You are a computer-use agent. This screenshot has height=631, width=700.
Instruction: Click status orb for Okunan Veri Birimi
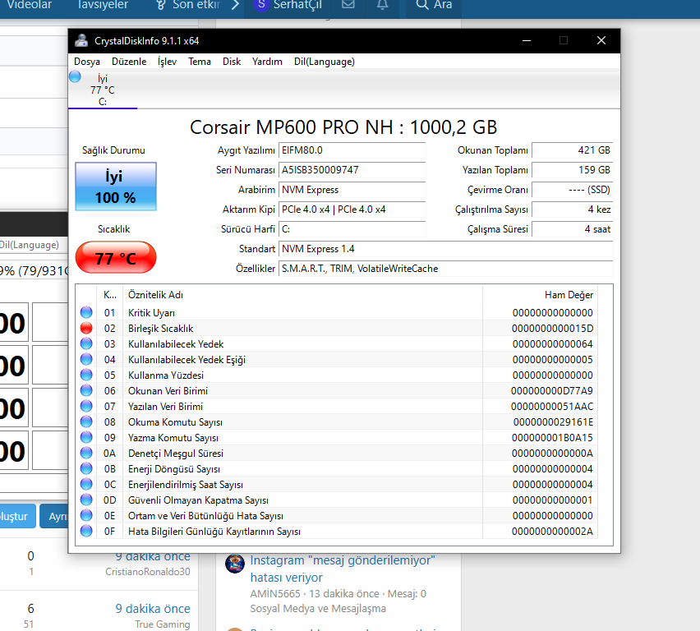pos(86,390)
